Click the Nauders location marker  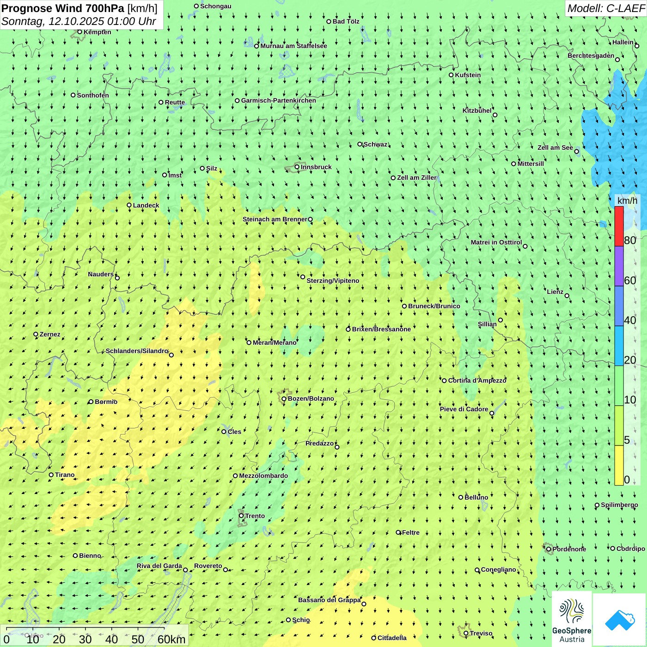point(117,278)
